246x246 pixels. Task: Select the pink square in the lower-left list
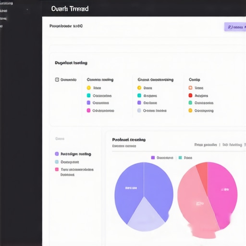click(57, 169)
